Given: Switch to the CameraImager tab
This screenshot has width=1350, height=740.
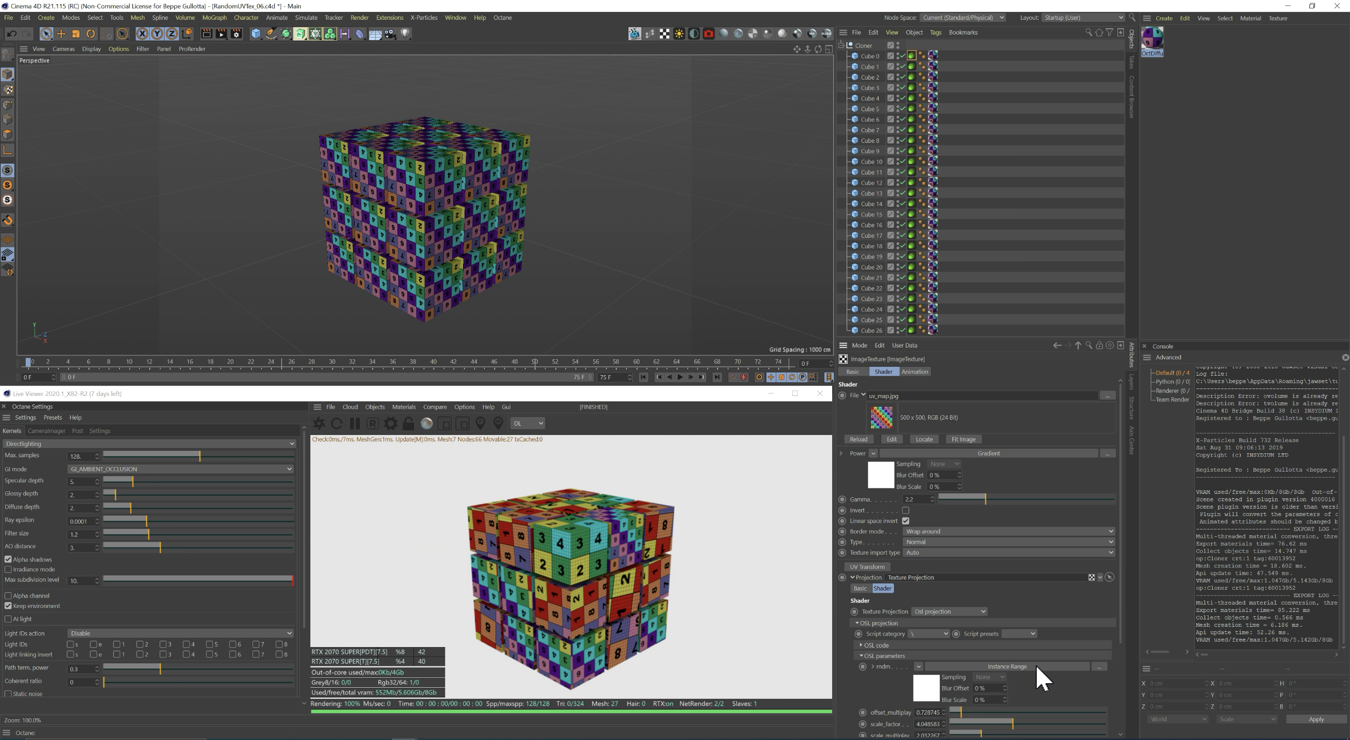Looking at the screenshot, I should [46, 431].
